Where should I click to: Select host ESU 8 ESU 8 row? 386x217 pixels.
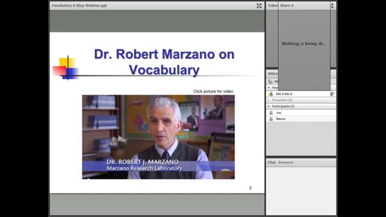301,94
